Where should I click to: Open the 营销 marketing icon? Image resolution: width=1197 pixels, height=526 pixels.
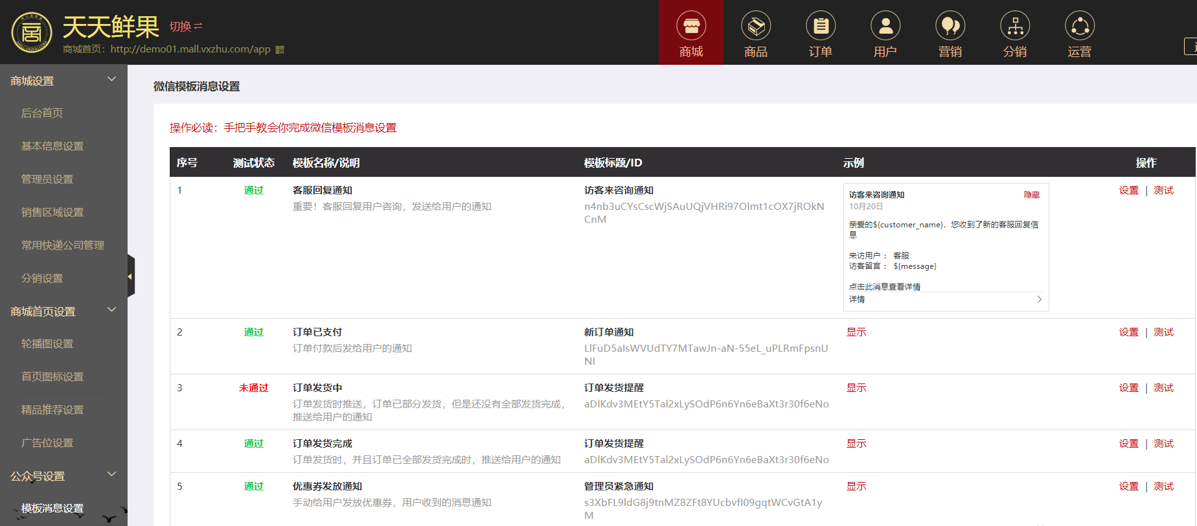(x=950, y=27)
